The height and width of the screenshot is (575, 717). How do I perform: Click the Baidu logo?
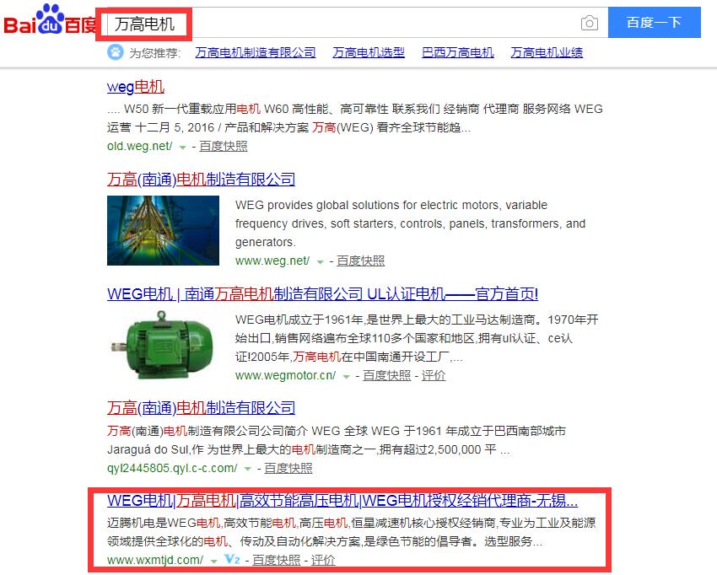(51, 19)
